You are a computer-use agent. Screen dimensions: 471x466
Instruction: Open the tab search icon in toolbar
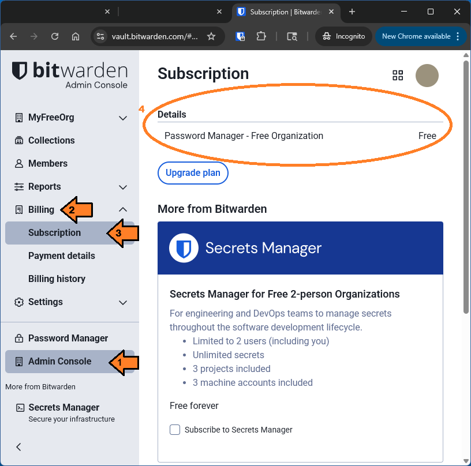click(x=292, y=36)
